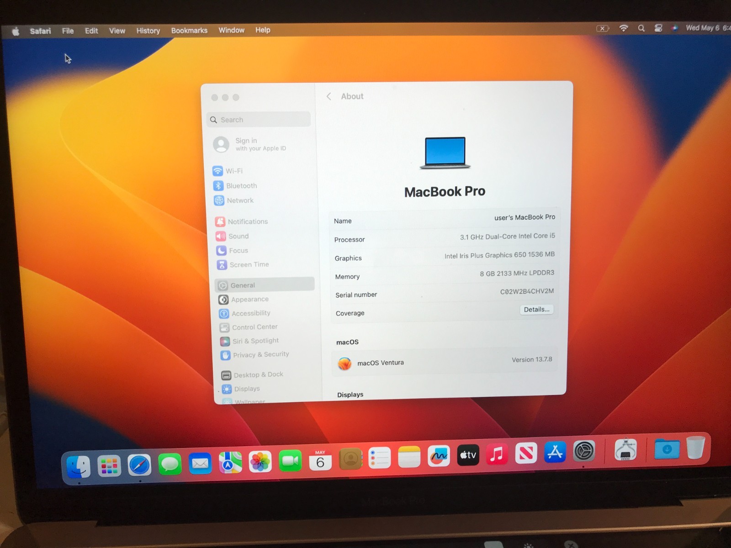Open the Edit menu
This screenshot has height=548, width=731.
point(91,31)
